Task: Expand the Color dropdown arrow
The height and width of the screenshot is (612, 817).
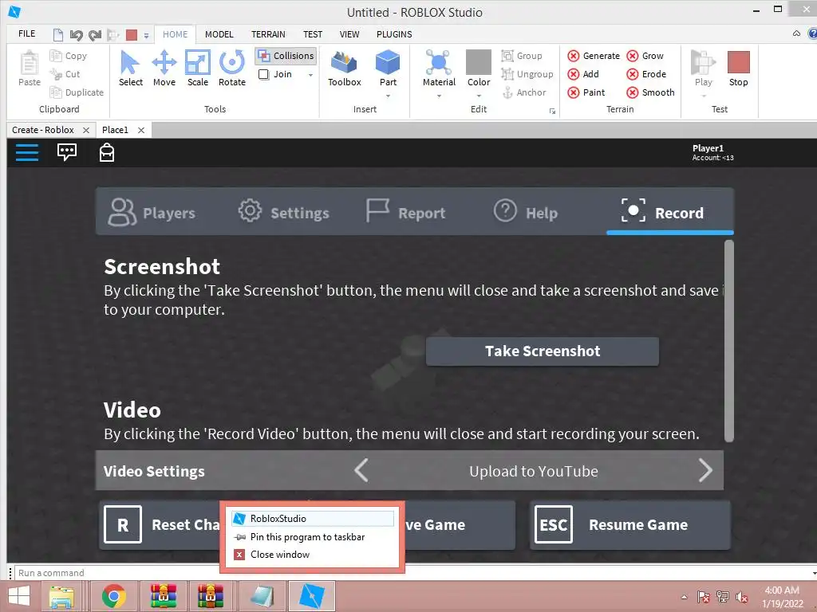Action: pyautogui.click(x=479, y=96)
